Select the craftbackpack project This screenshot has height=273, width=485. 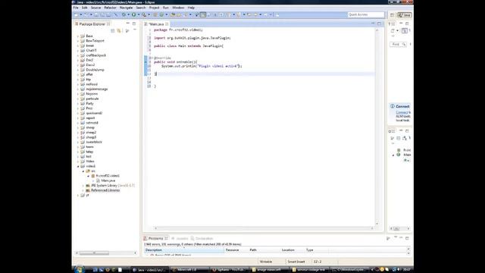click(x=96, y=55)
